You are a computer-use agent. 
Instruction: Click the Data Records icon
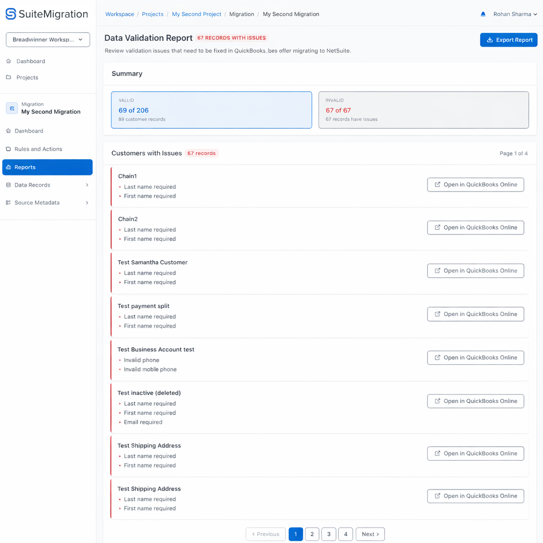coord(8,185)
